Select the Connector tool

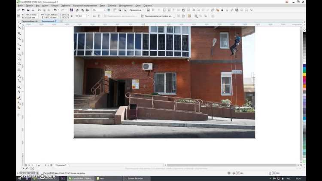19,81
